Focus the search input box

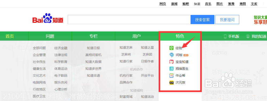click(129, 20)
